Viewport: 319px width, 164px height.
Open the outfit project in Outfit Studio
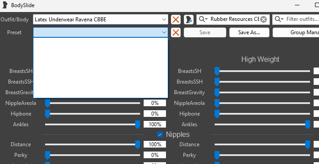point(189,20)
